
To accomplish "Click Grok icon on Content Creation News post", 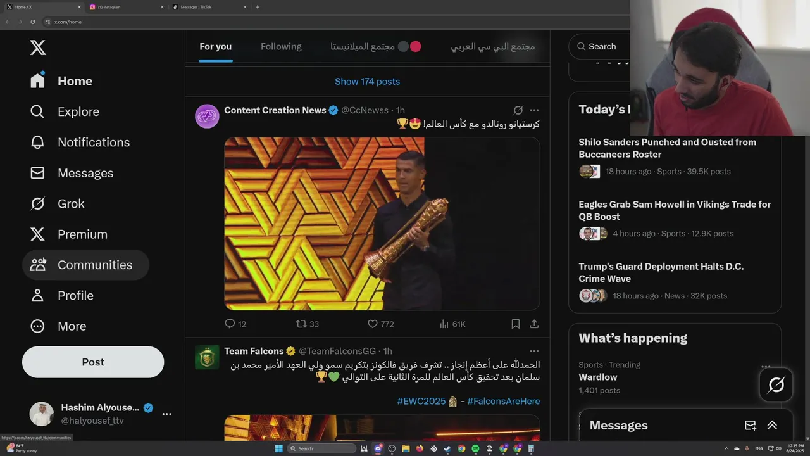I will [518, 110].
